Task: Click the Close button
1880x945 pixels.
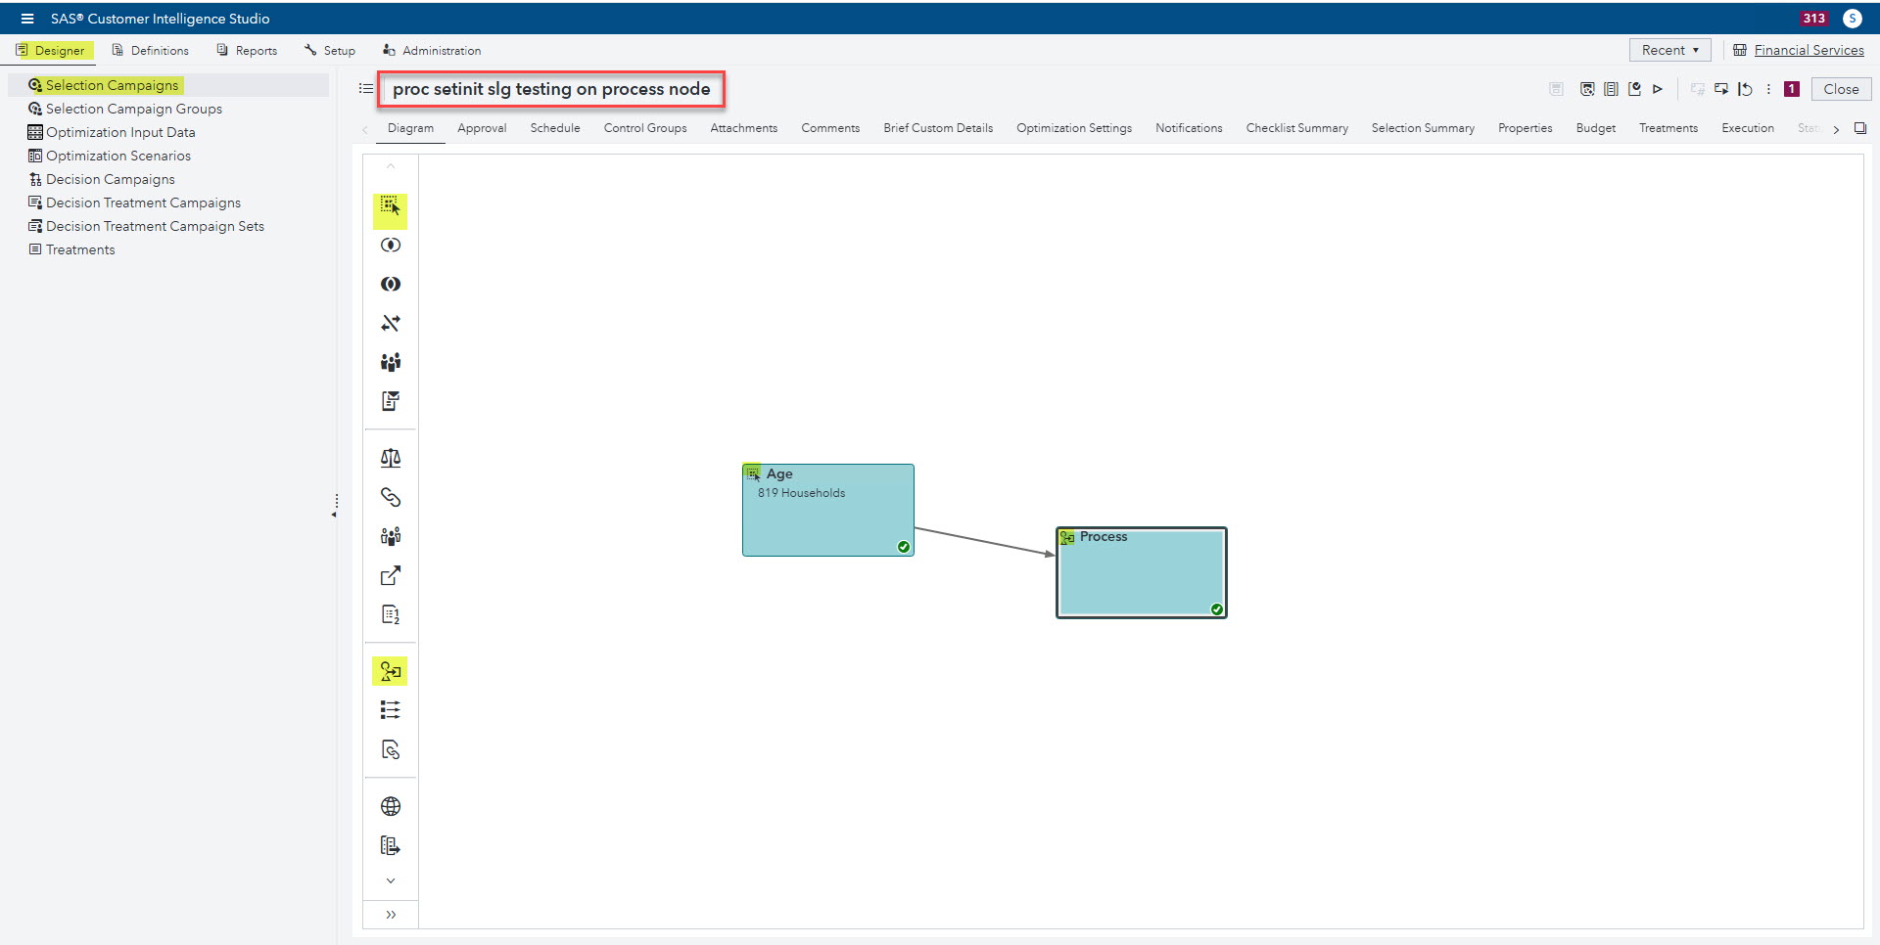Action: click(1841, 89)
